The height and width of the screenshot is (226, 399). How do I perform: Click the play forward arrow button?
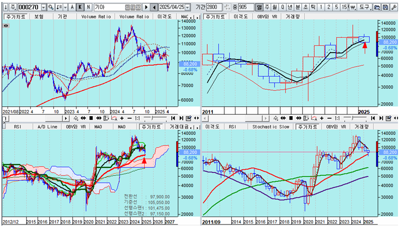coord(146,7)
